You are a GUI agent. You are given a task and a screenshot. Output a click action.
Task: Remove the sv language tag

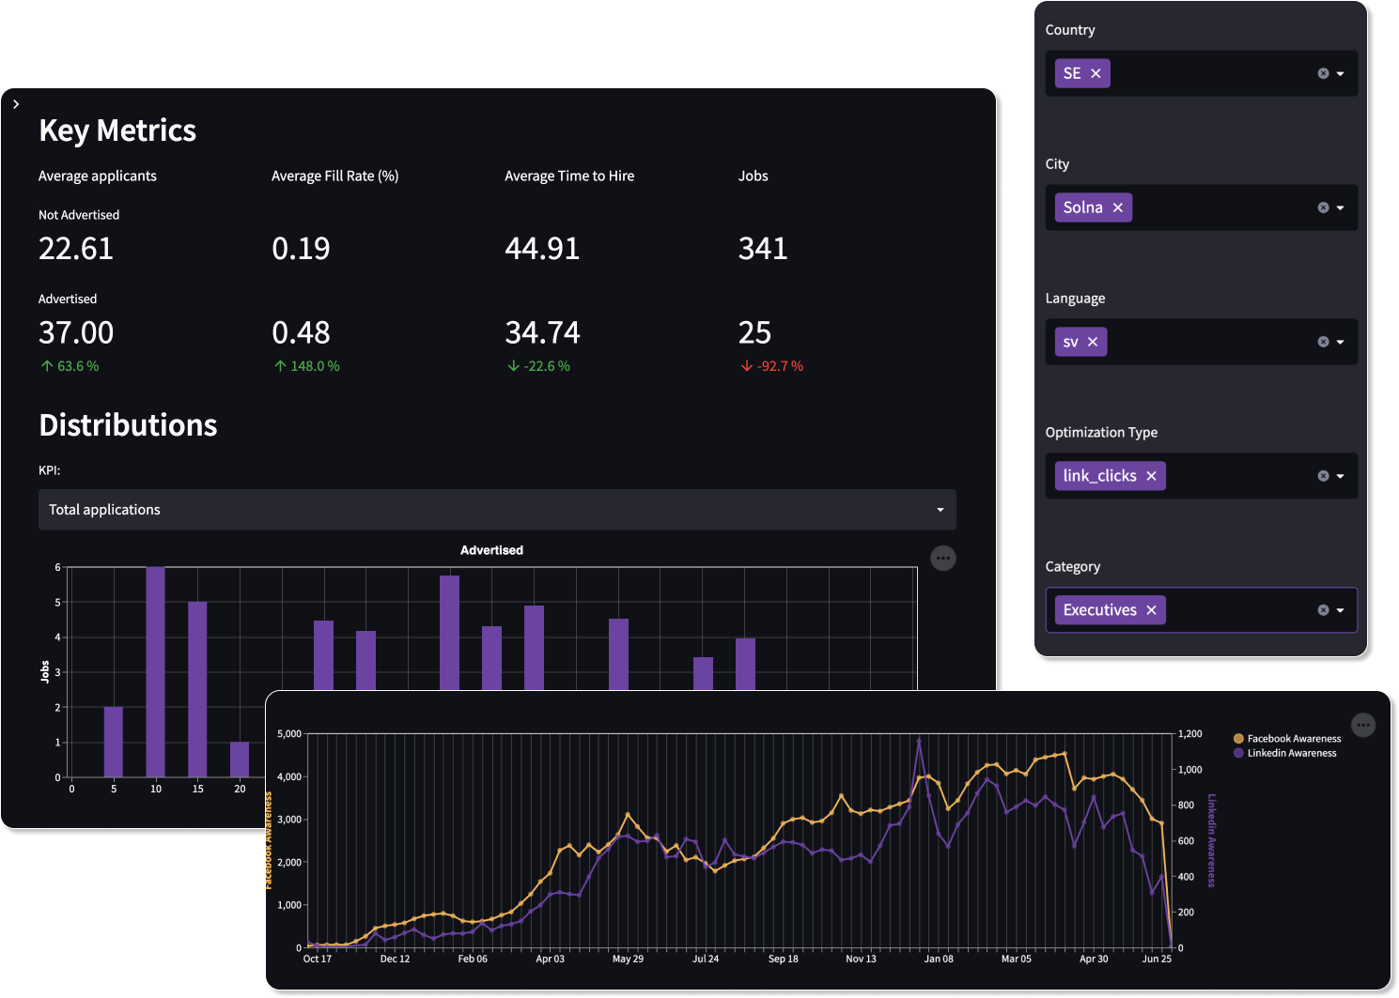(x=1093, y=342)
